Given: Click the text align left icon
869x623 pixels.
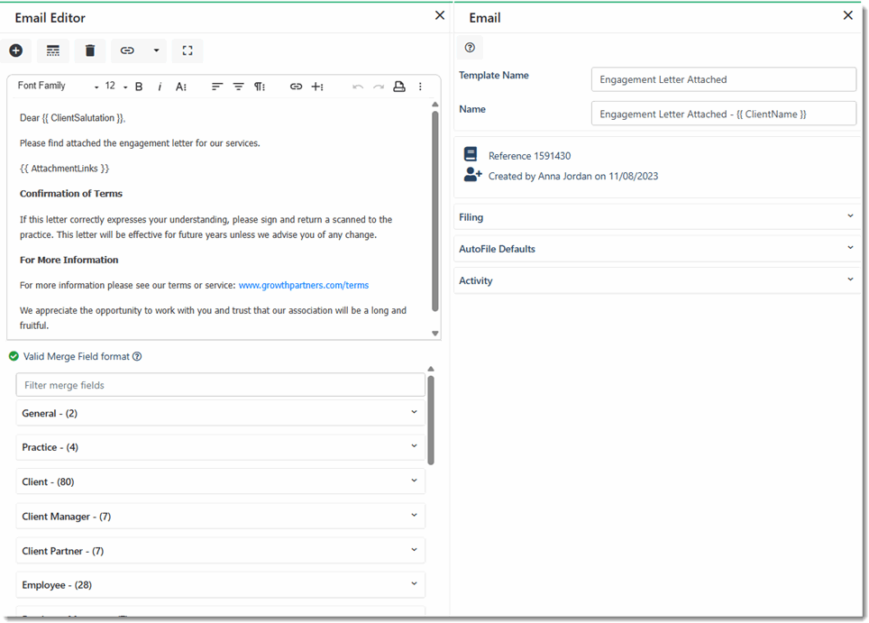Looking at the screenshot, I should (x=217, y=87).
